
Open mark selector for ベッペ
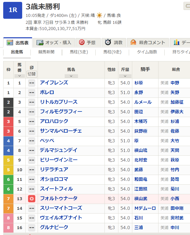coord(32,141)
